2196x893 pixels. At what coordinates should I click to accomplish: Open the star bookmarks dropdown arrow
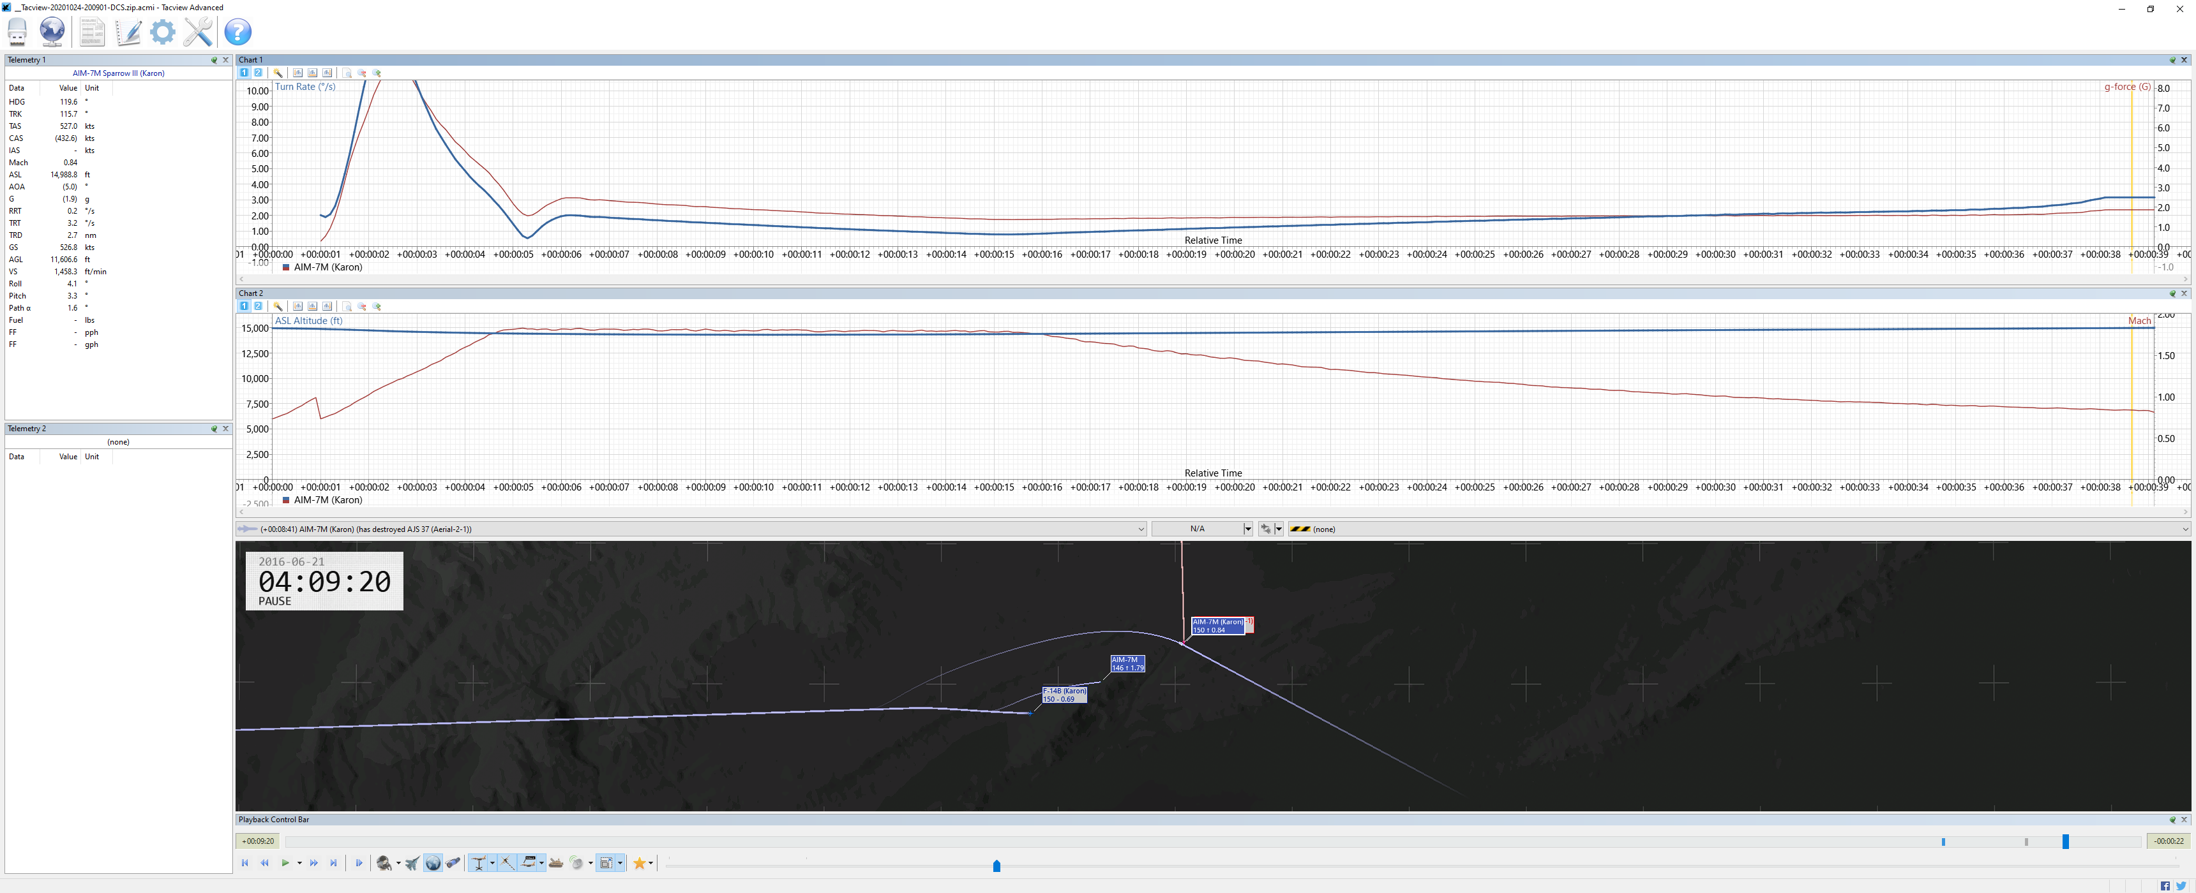coord(651,863)
